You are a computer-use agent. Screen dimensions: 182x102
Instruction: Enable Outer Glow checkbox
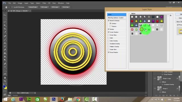[x=109, y=49]
